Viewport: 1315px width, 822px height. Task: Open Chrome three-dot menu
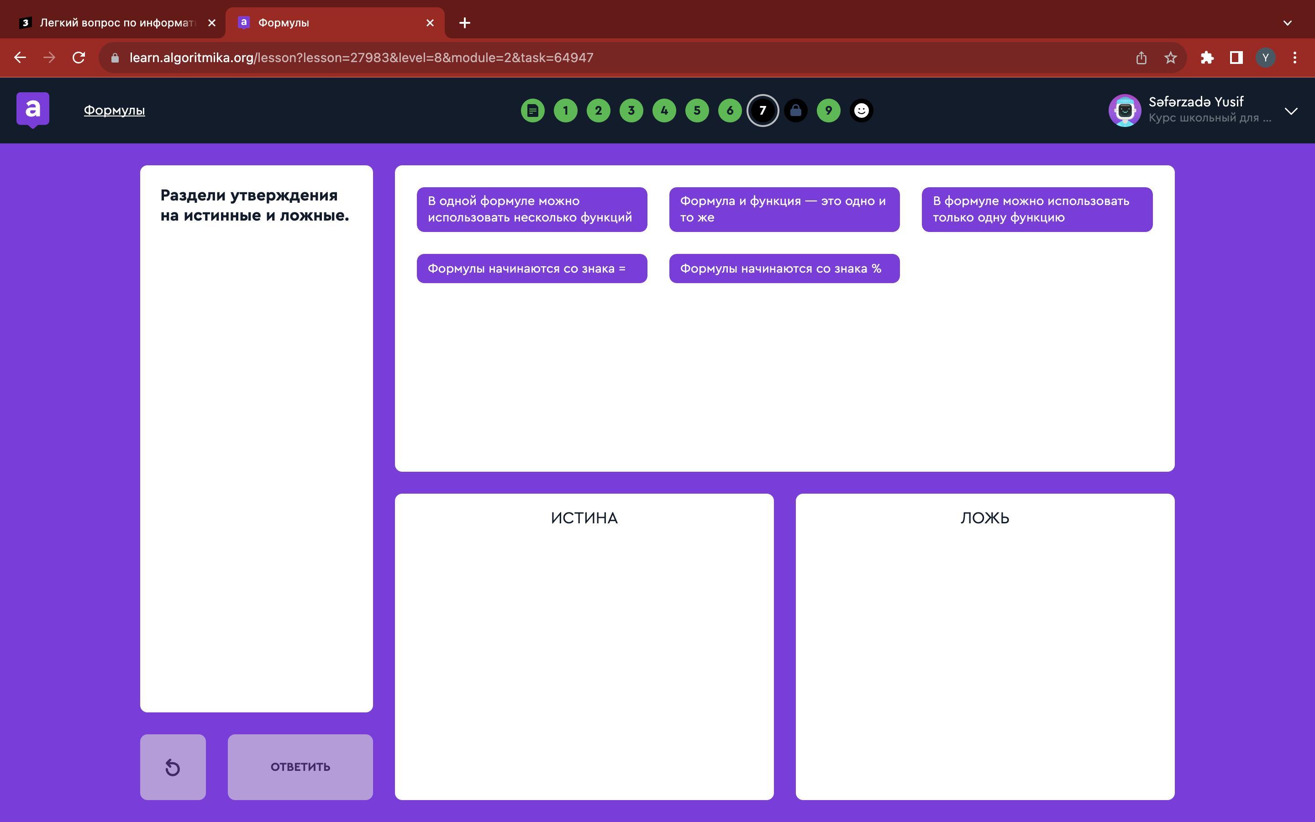click(1295, 58)
